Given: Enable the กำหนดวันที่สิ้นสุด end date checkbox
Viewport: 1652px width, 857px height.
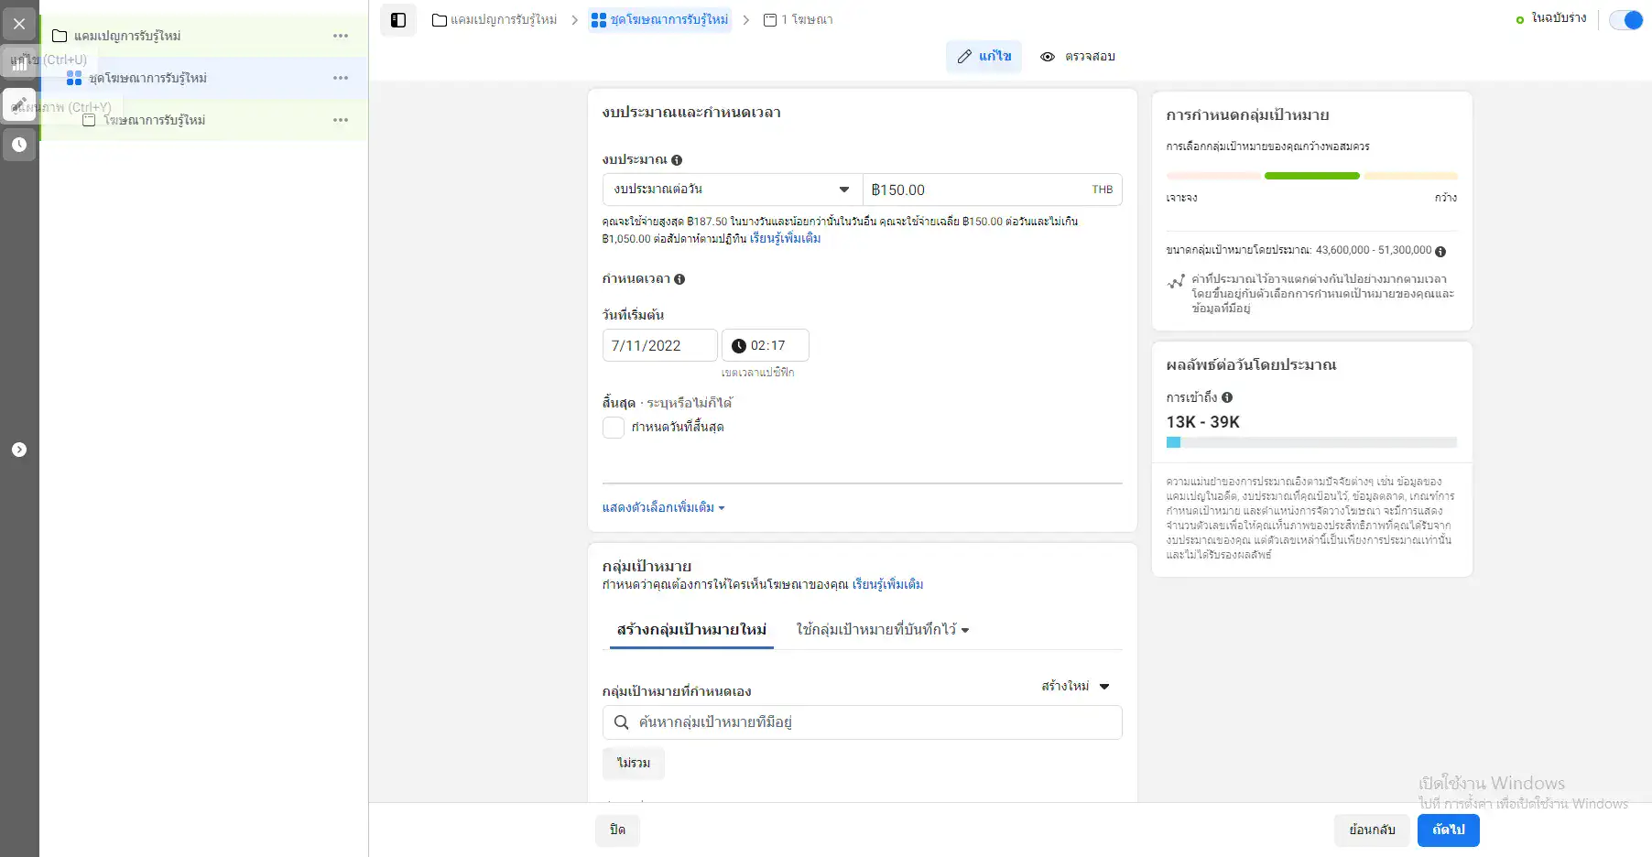Looking at the screenshot, I should 614,428.
